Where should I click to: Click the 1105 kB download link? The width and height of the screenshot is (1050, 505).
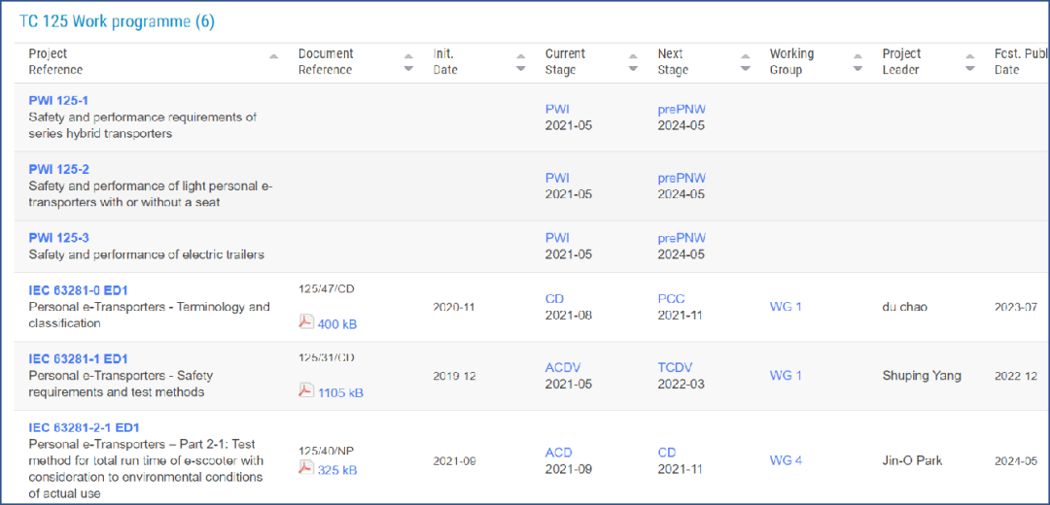coord(340,392)
